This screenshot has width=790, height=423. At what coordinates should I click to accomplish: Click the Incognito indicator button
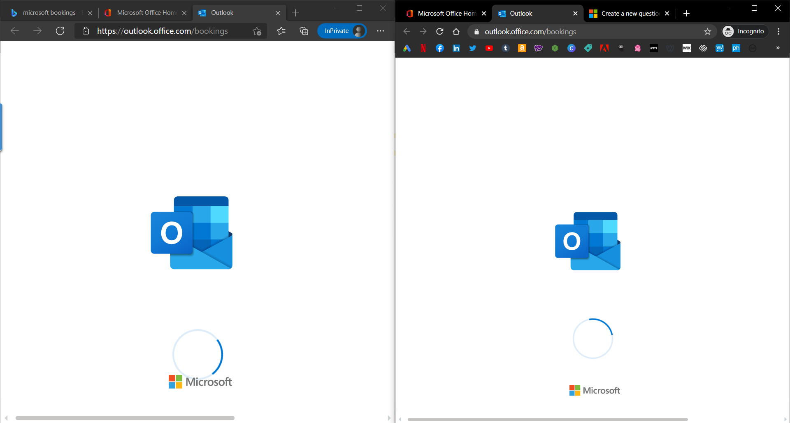[x=745, y=31]
